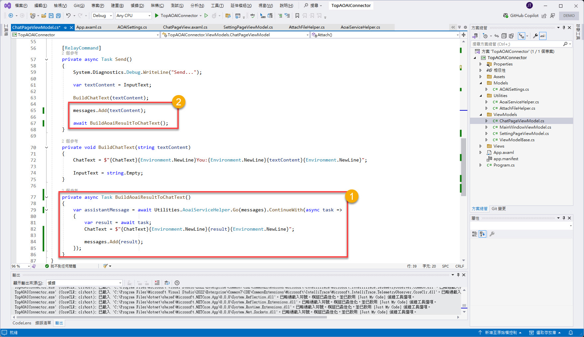The width and height of the screenshot is (584, 337).
Task: Switch to the CodeLens tab at the bottom
Action: point(22,323)
